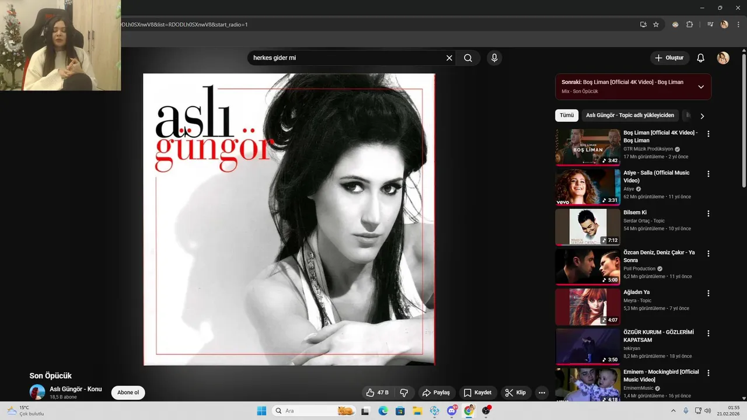747x420 pixels.
Task: Click the YouTube page scrollbar
Action: click(x=743, y=120)
